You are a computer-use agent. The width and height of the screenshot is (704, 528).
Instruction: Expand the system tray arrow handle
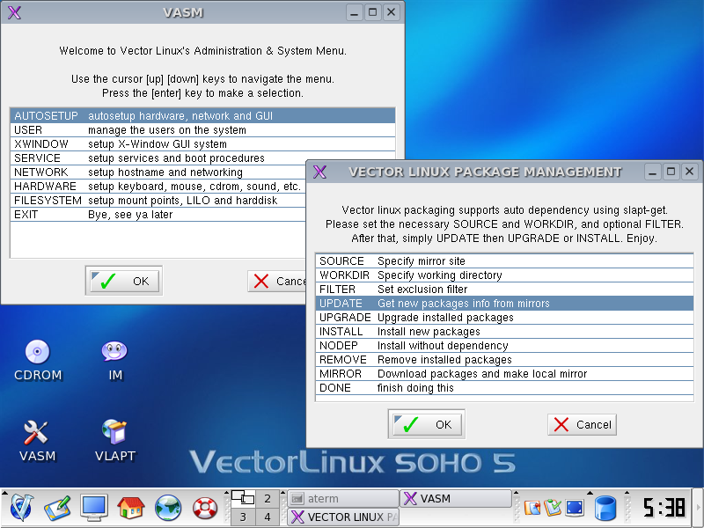(x=517, y=493)
